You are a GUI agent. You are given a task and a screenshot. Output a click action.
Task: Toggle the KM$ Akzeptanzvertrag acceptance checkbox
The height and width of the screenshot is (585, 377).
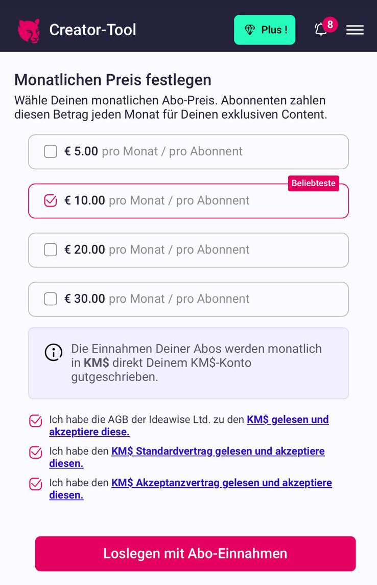click(35, 484)
